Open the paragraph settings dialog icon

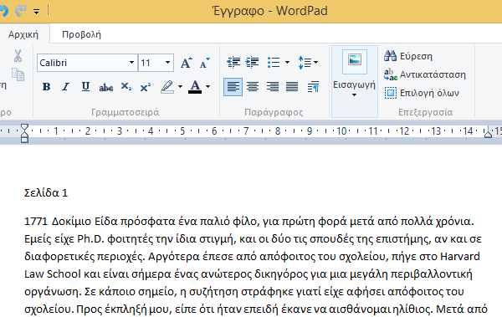(x=313, y=87)
